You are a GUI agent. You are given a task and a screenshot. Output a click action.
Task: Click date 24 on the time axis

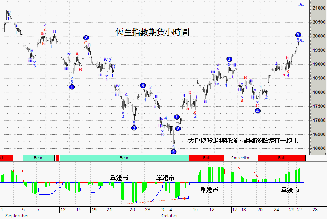pos(276,210)
